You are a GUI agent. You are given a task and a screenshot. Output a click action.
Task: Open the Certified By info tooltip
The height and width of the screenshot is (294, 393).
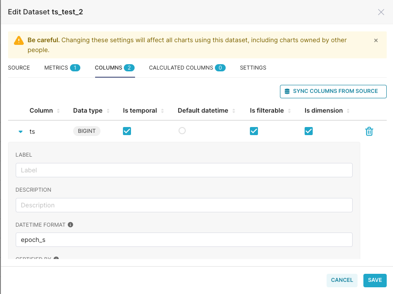pos(55,259)
